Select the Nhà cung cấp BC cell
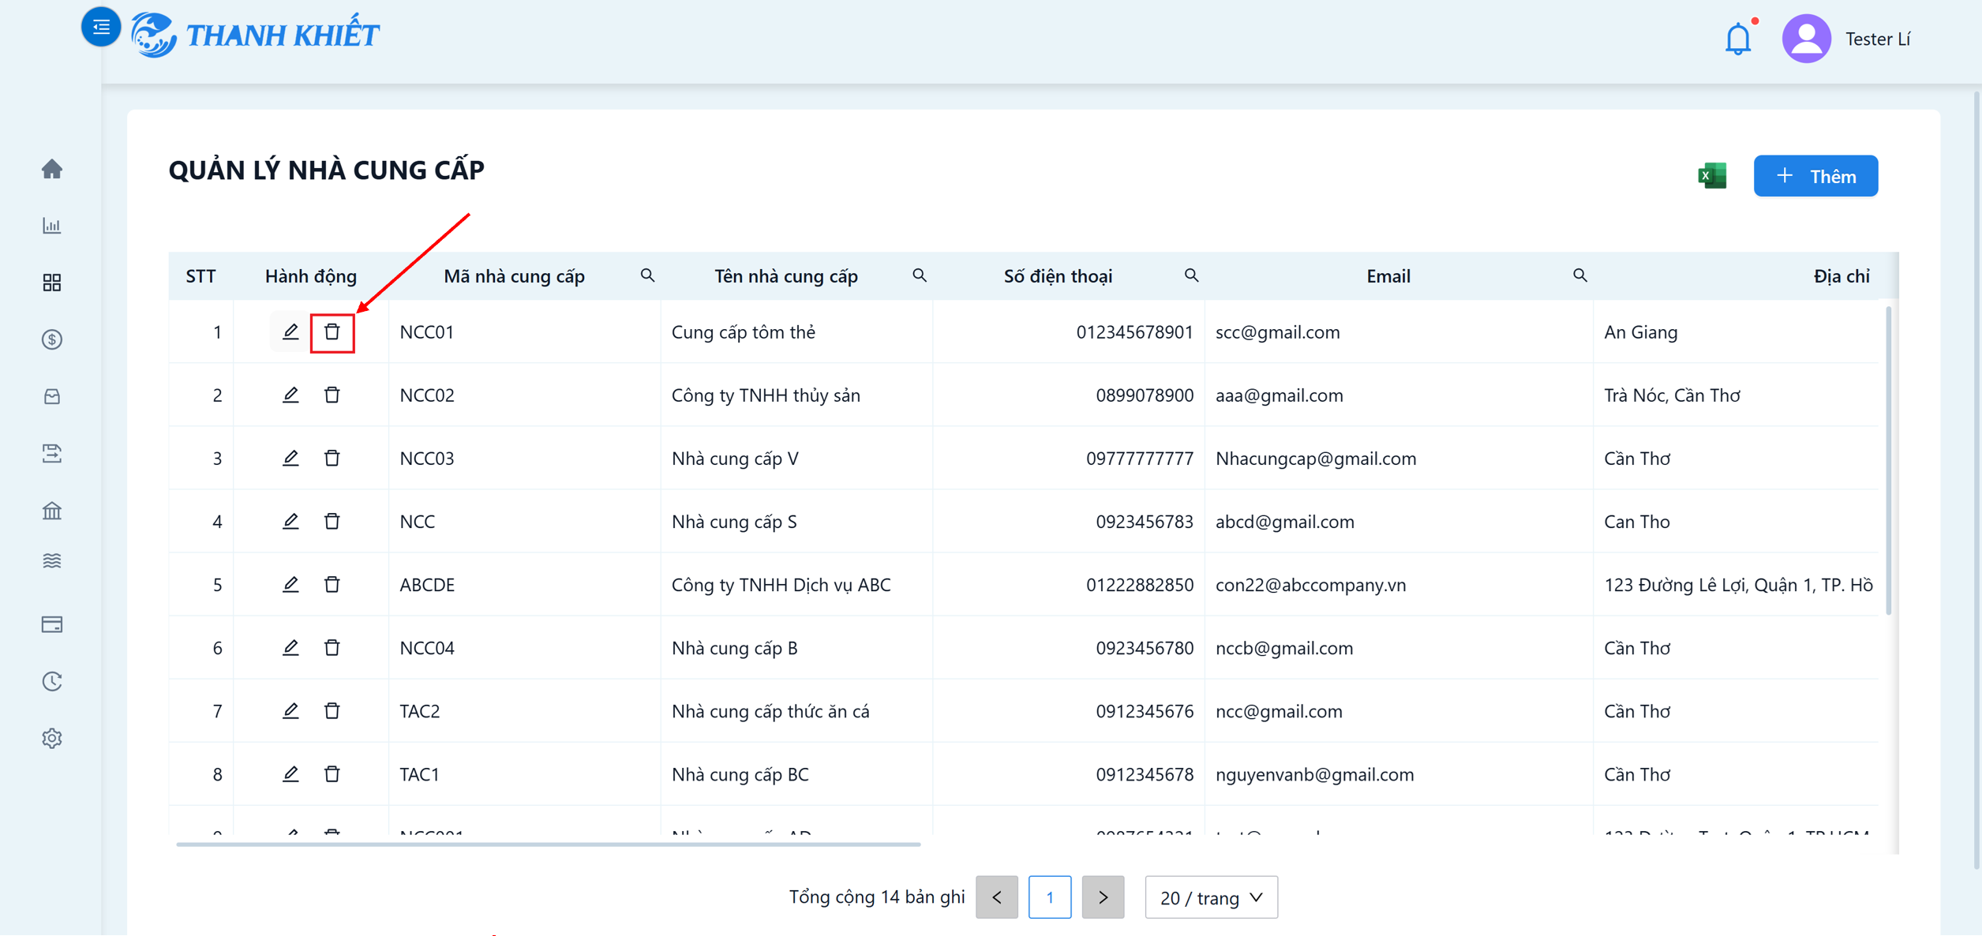The image size is (1982, 936). click(x=796, y=773)
